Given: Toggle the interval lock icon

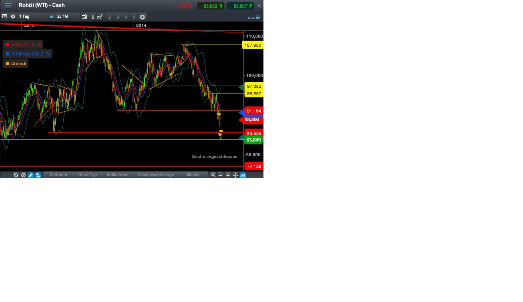Looking at the screenshot, I should coord(51,16).
